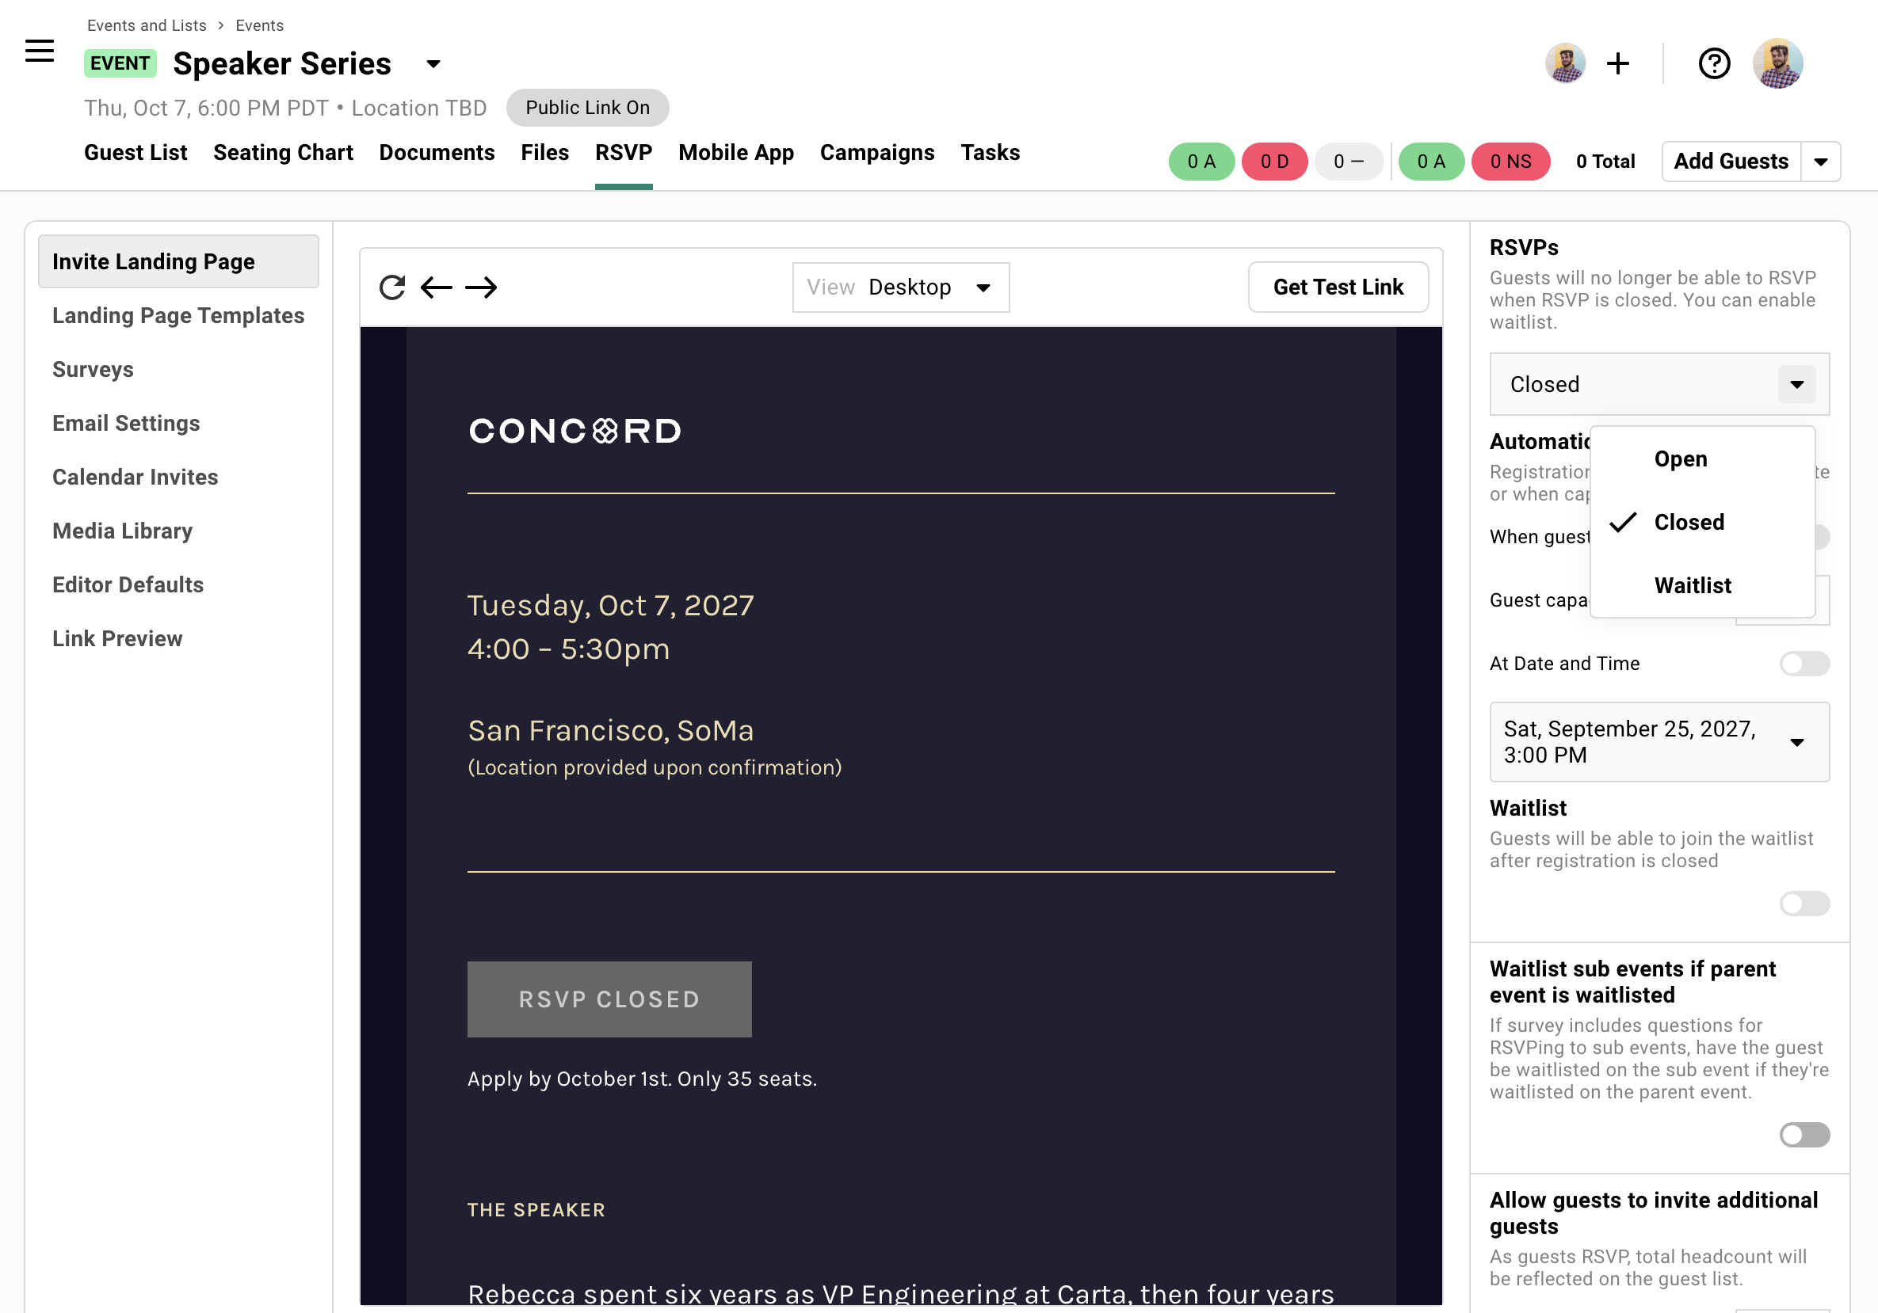
Task: Select "Open" from the RSVP status menu
Action: pyautogui.click(x=1680, y=459)
